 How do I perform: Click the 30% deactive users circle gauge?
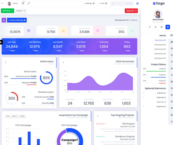tap(12, 98)
